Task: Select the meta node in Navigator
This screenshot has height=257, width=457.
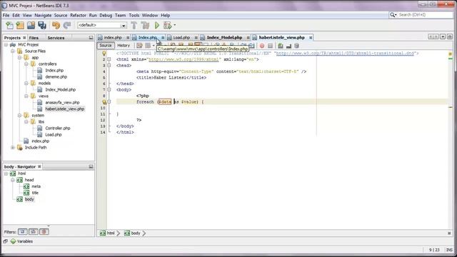Action: (36, 186)
